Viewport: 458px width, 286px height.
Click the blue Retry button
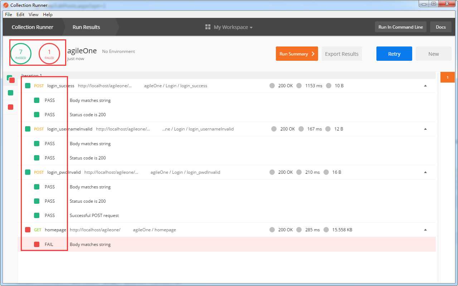point(394,54)
